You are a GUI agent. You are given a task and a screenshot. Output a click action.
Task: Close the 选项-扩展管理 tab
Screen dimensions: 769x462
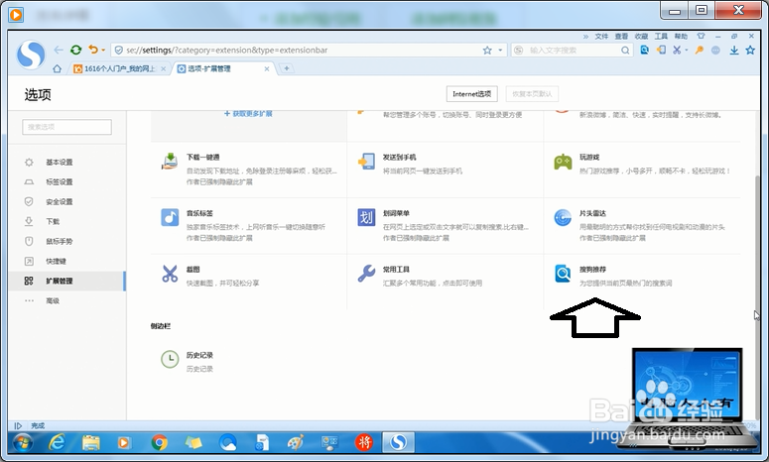(267, 68)
